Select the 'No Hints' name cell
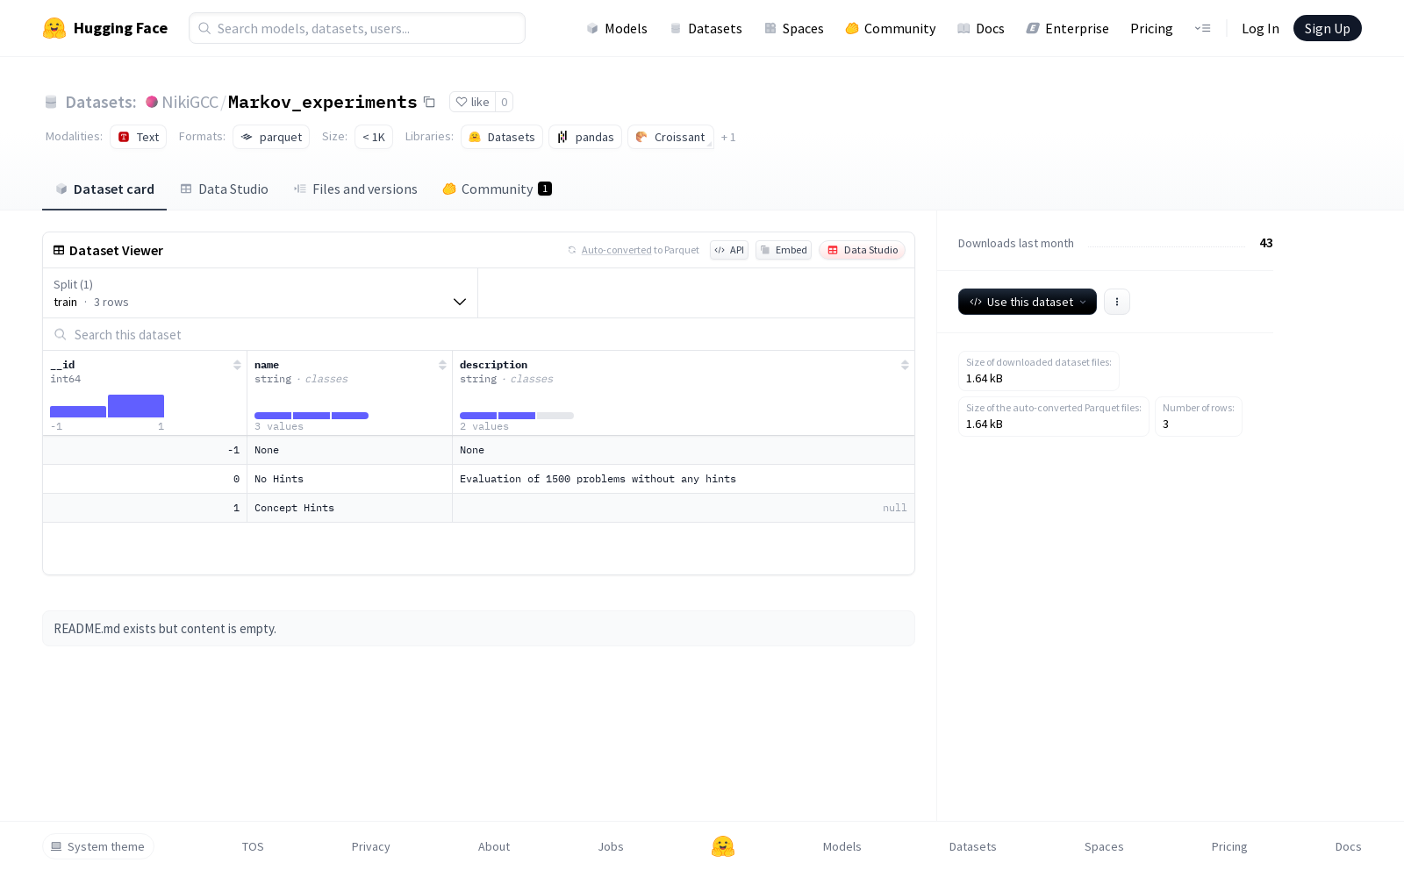The width and height of the screenshot is (1404, 877). [349, 479]
